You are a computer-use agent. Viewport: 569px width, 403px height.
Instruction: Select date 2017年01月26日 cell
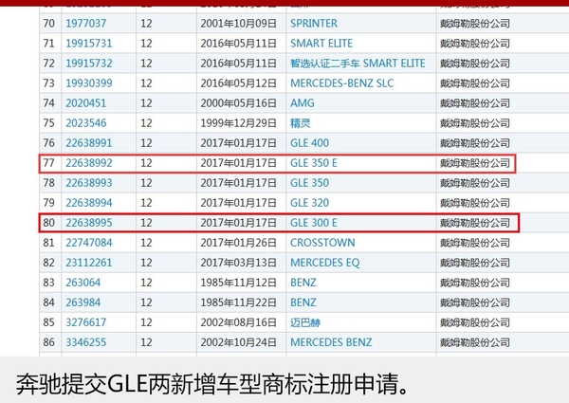[238, 243]
